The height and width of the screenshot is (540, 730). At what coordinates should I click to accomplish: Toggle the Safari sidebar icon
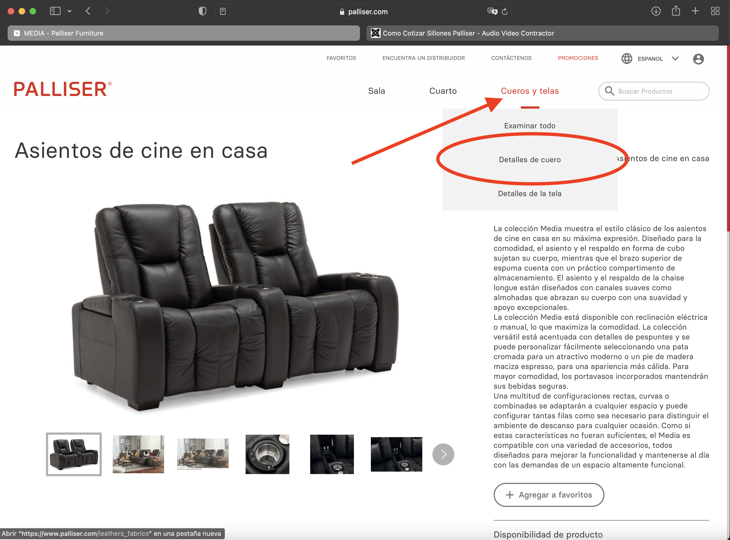point(55,11)
